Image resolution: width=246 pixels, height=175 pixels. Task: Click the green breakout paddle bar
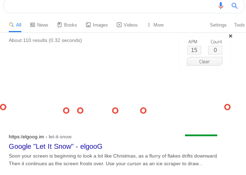(201, 135)
